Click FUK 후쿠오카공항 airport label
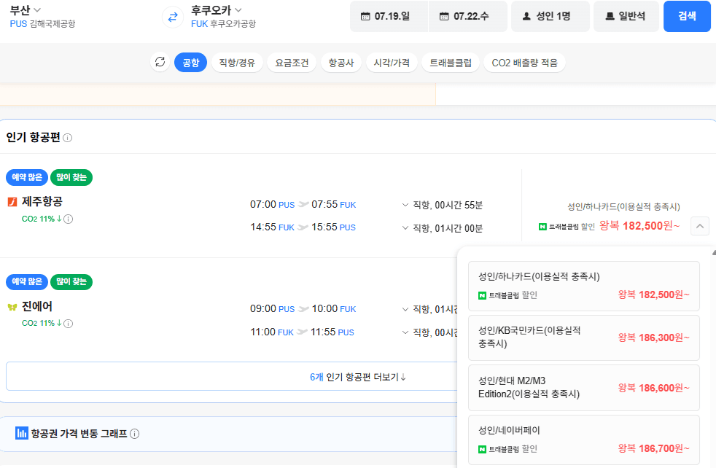Screen dimensions: 716x468 [x=223, y=24]
